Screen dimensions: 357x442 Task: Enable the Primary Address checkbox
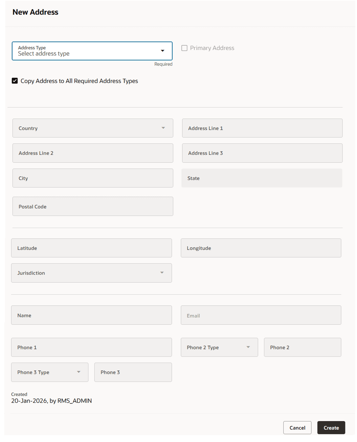click(x=185, y=48)
